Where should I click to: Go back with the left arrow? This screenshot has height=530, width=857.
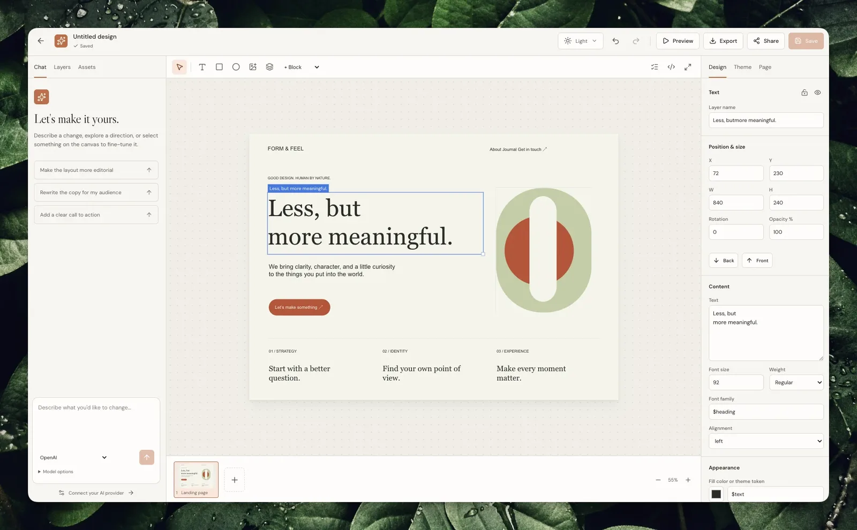[41, 41]
